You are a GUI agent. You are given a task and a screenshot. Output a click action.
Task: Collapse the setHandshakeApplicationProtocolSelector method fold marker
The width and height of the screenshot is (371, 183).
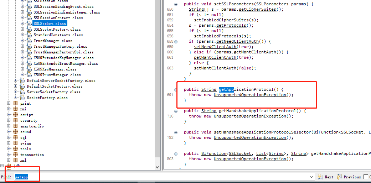pyautogui.click(x=176, y=132)
